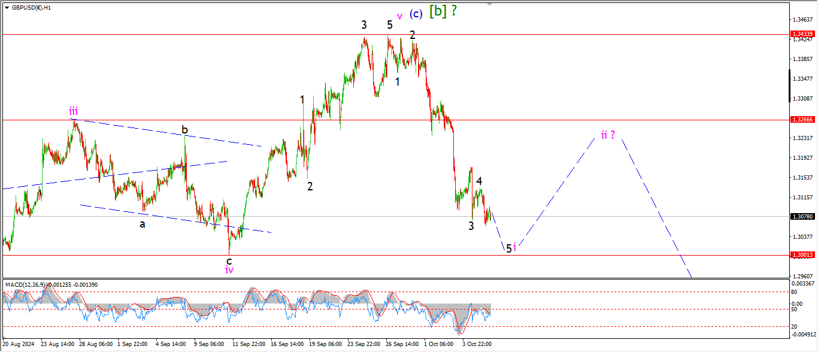Click the '3 Oct 22:00' time axis label
The height and width of the screenshot is (352, 818).
point(477,344)
